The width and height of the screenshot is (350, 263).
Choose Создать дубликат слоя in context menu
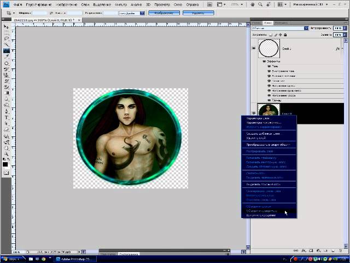[269, 134]
